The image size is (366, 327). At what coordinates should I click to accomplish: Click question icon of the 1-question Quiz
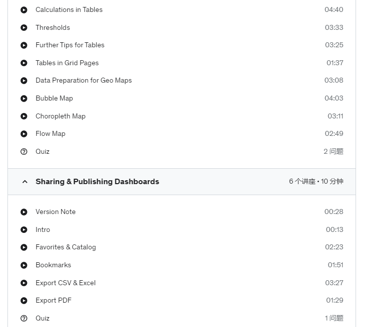(x=24, y=318)
